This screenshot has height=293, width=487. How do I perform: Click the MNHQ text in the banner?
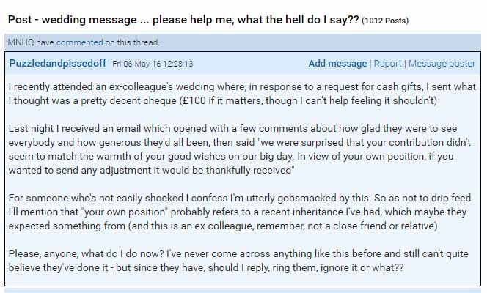click(21, 42)
